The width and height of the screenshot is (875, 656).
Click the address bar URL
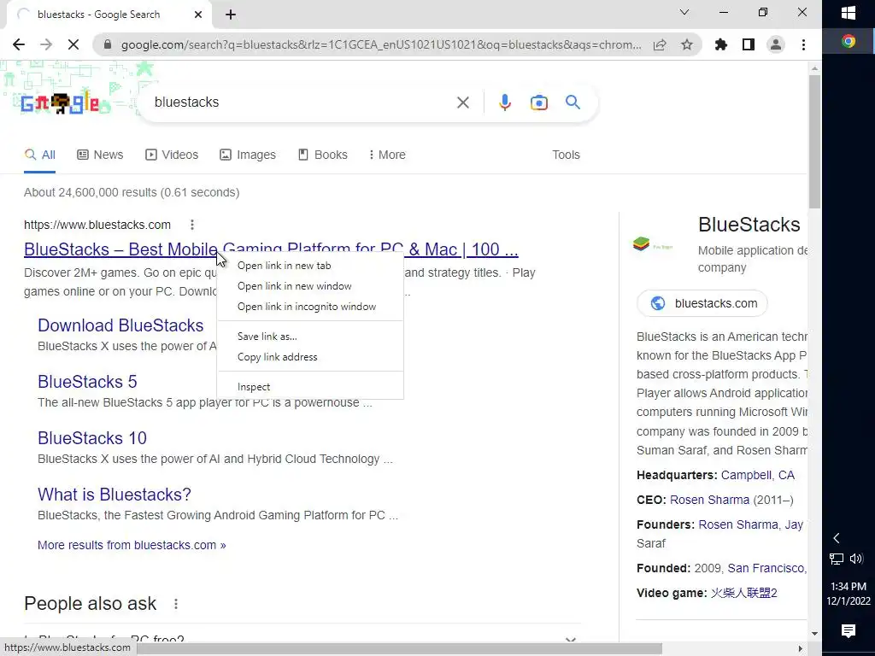click(x=381, y=44)
